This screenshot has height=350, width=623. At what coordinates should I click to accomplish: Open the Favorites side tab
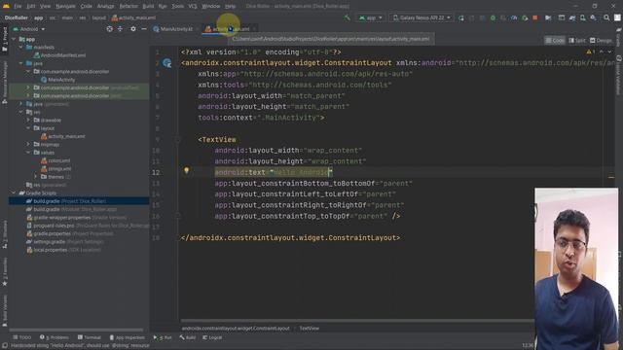click(5, 272)
